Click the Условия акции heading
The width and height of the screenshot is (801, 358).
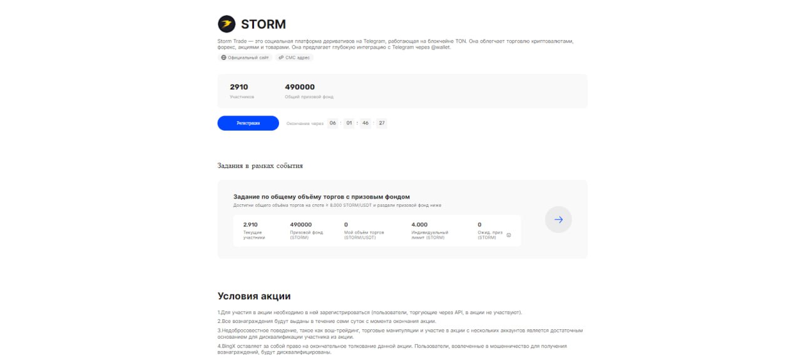254,296
